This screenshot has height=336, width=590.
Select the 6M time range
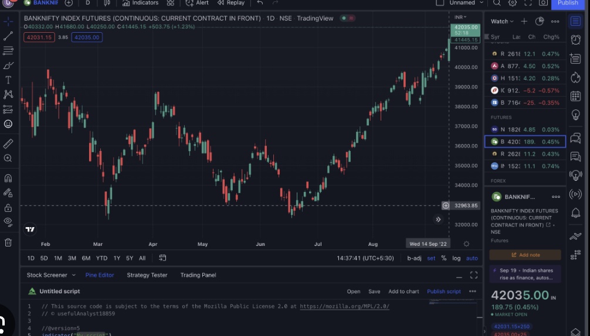(86, 258)
